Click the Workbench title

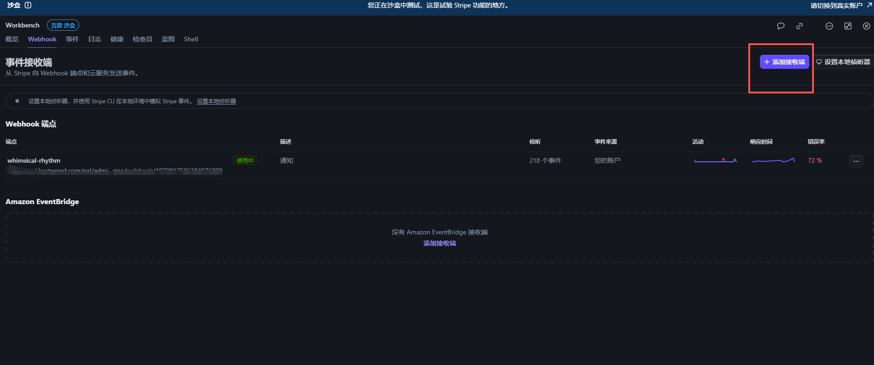click(22, 25)
